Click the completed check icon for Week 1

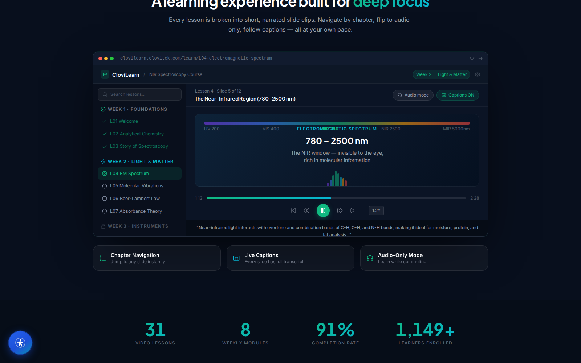(103, 109)
